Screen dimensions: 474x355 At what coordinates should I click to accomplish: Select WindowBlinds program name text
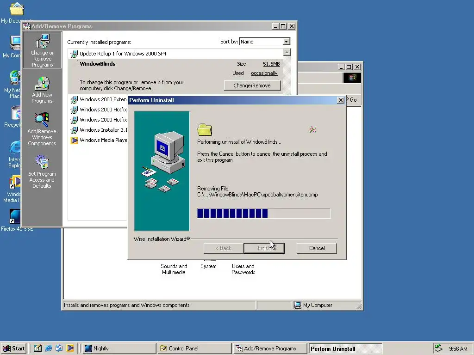point(97,64)
